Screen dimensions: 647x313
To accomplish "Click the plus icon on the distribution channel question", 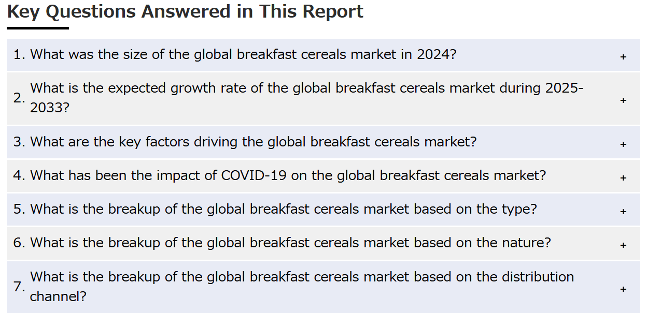I will (x=623, y=289).
